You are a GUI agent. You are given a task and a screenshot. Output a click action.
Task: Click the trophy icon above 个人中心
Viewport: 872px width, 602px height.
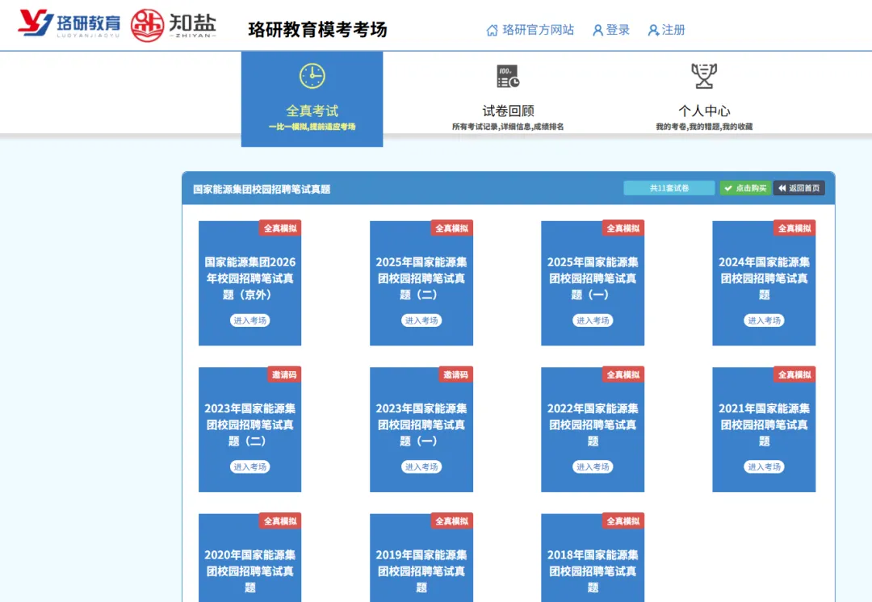(x=703, y=76)
